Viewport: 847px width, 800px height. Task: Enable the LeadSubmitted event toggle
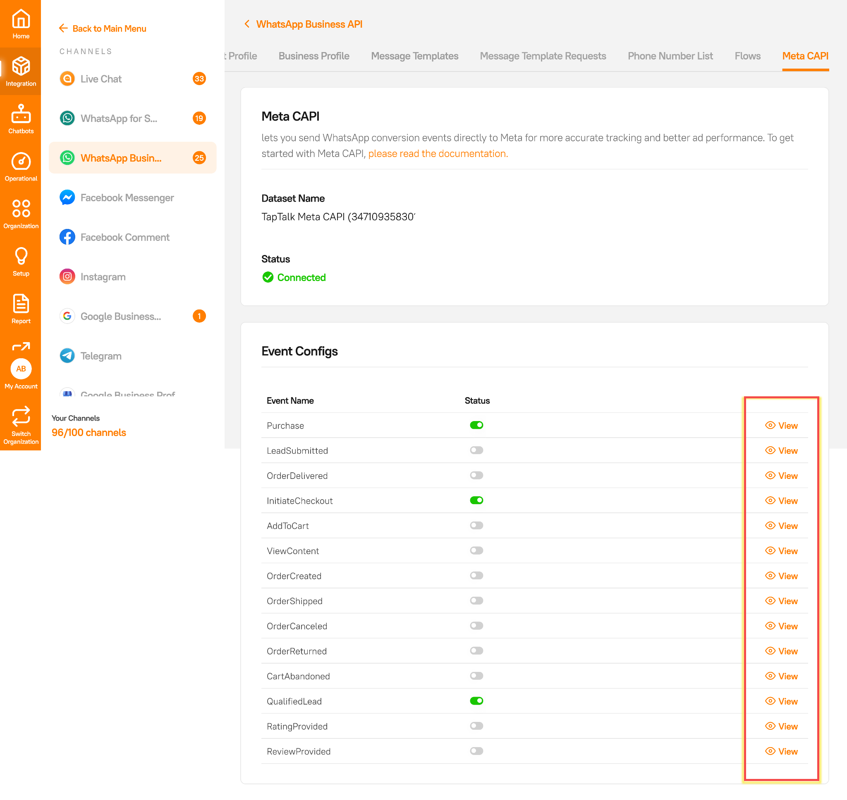[476, 450]
